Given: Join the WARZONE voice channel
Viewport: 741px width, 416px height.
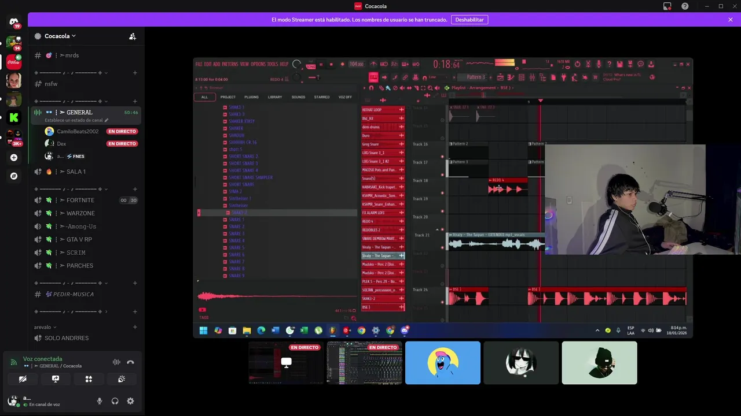Looking at the screenshot, I should (x=86, y=213).
